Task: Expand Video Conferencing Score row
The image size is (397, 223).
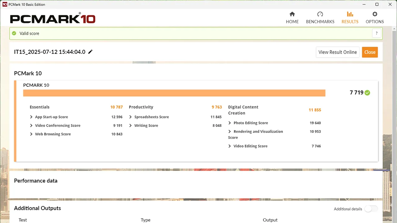Action: pos(31,126)
